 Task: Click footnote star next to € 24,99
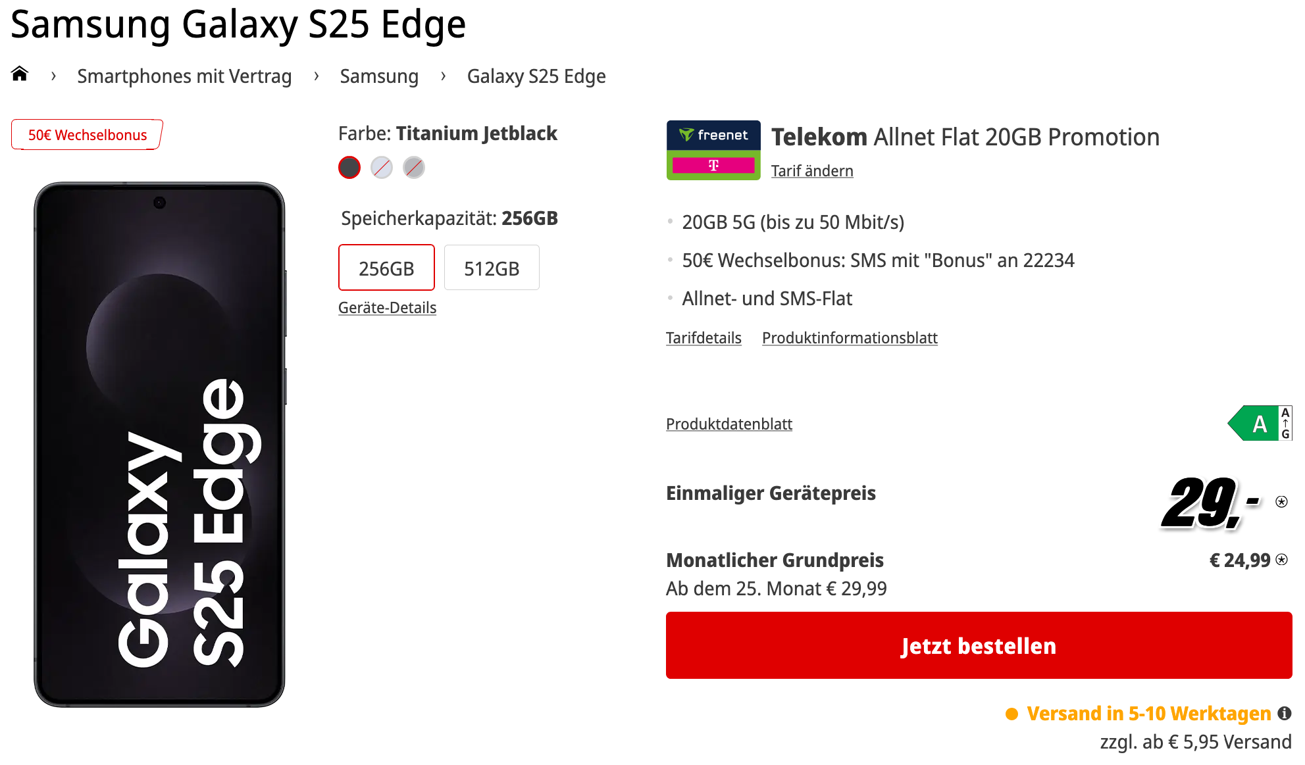point(1281,560)
